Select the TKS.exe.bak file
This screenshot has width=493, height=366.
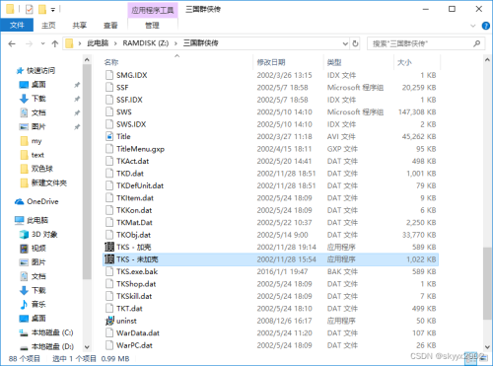(x=137, y=271)
